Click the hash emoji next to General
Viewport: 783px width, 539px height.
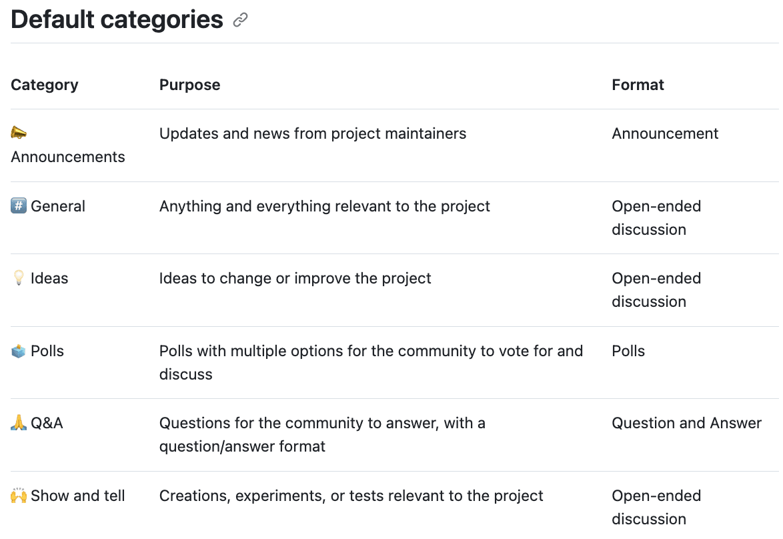coord(19,206)
